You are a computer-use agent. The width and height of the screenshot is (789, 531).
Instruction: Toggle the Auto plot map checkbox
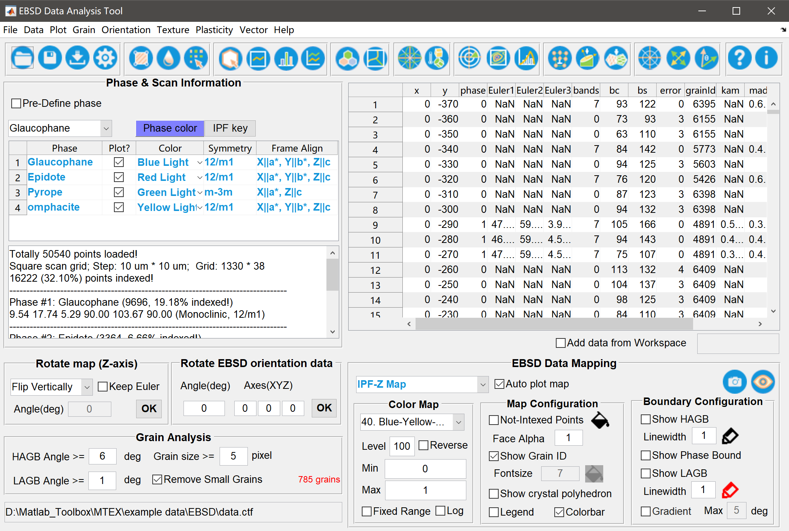click(499, 384)
